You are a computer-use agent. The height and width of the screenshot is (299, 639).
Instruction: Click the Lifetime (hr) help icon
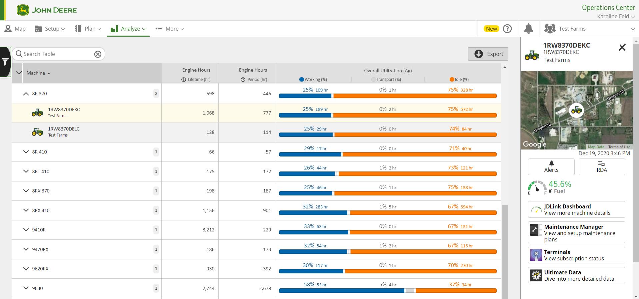183,80
